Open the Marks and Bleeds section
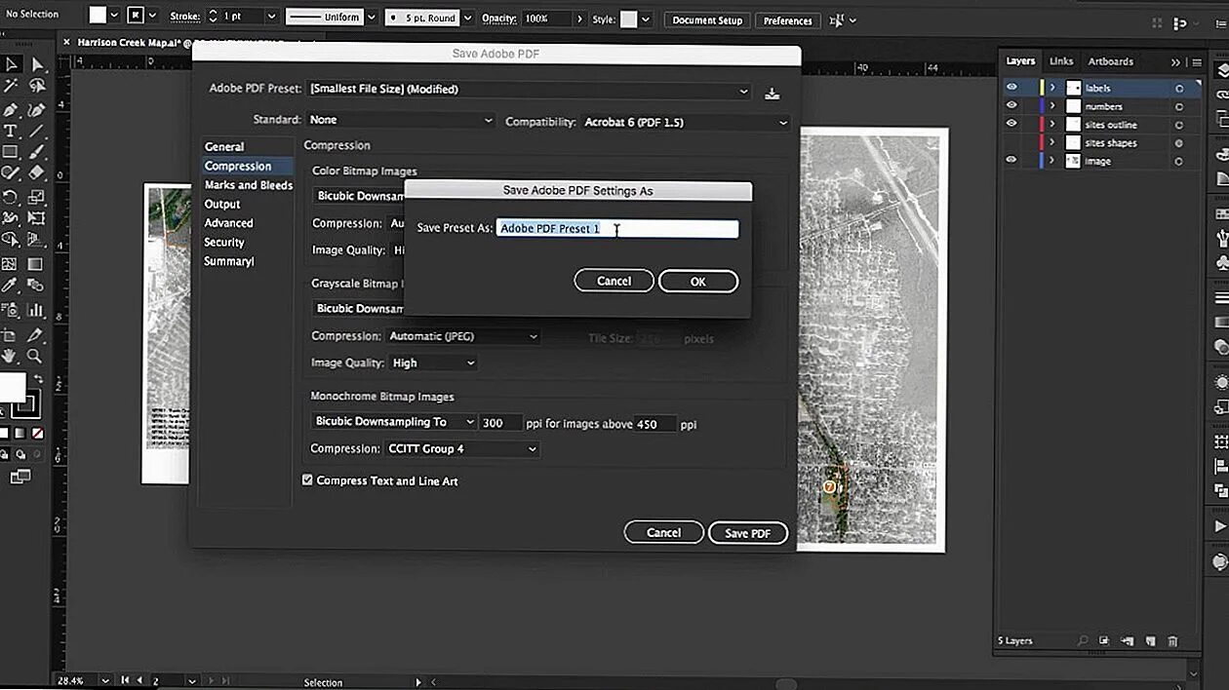Image resolution: width=1229 pixels, height=690 pixels. 249,185
